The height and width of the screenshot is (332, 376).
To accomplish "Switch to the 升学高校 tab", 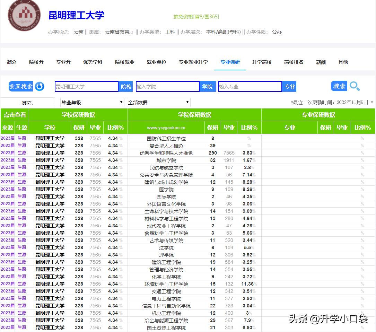I will tap(262, 62).
